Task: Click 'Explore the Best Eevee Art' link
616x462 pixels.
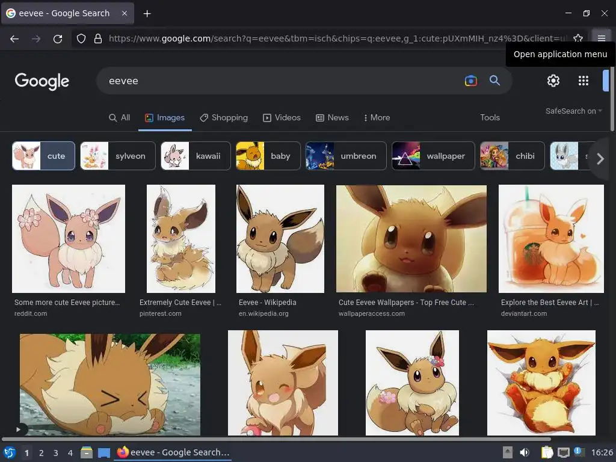Action: click(550, 303)
